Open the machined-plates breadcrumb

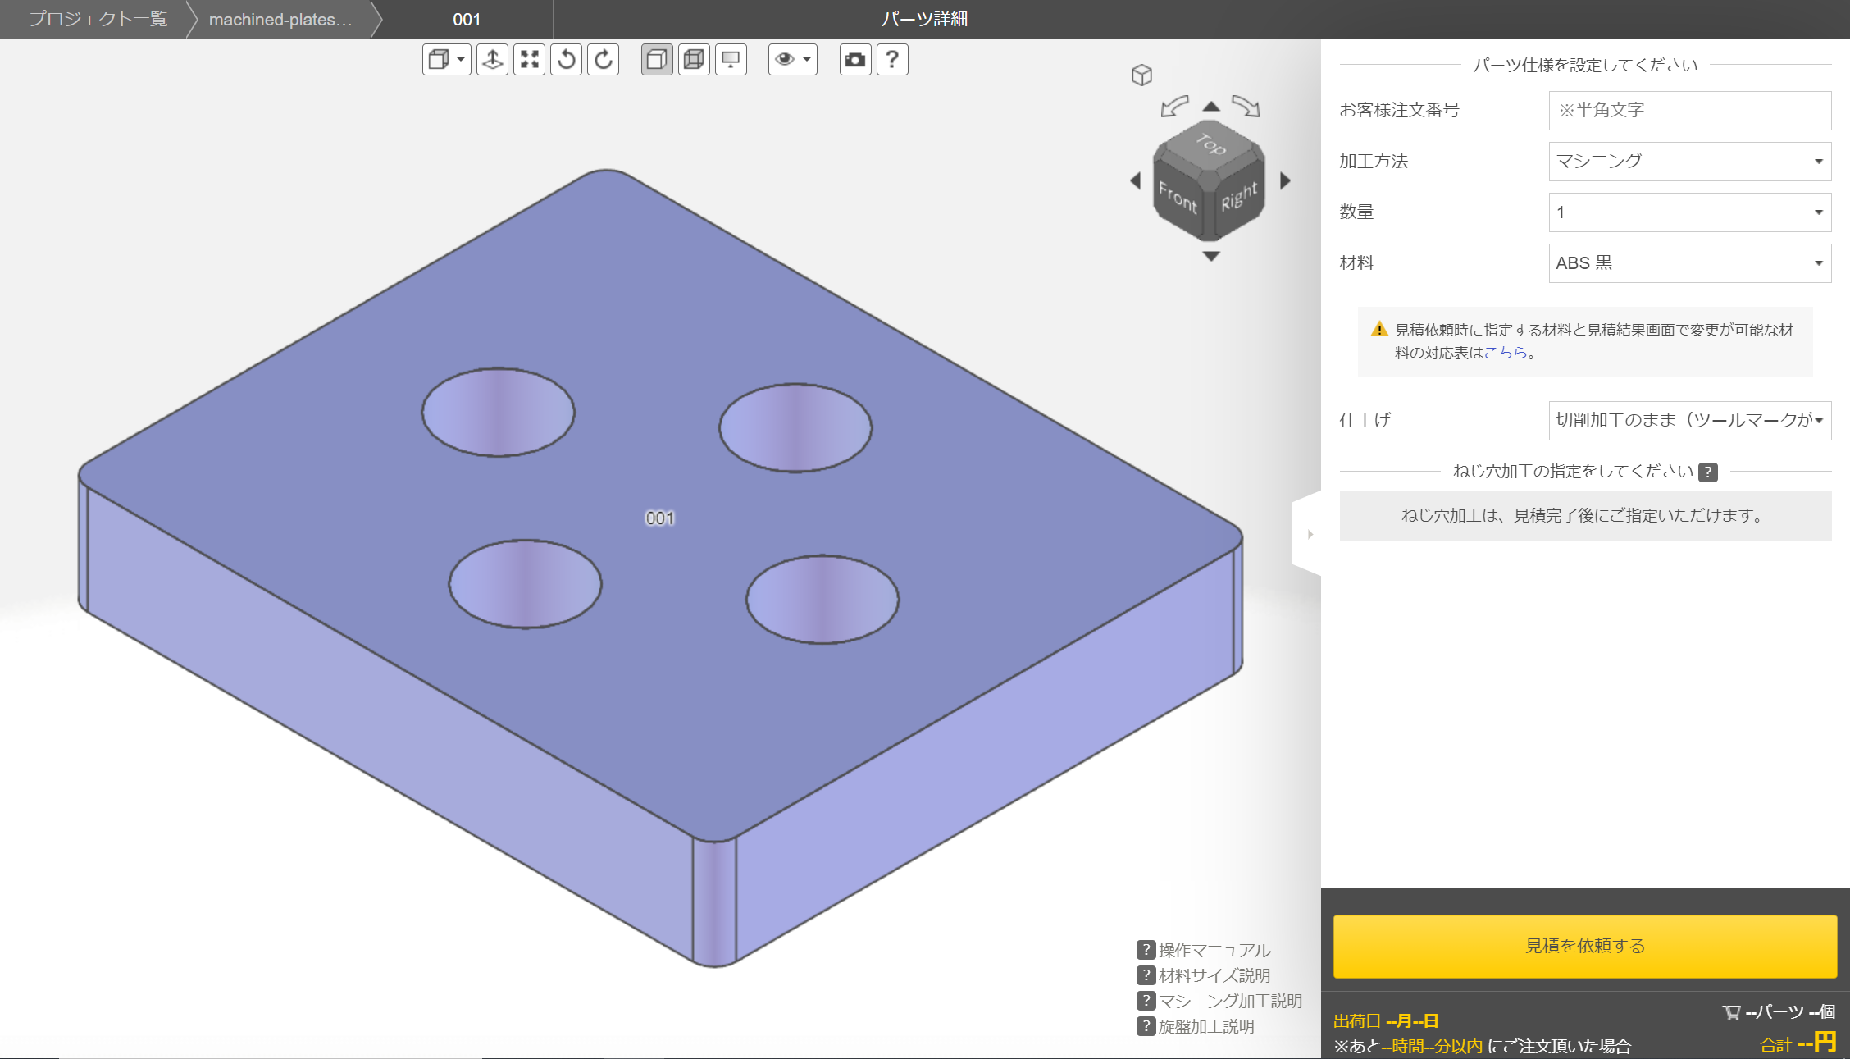280,19
